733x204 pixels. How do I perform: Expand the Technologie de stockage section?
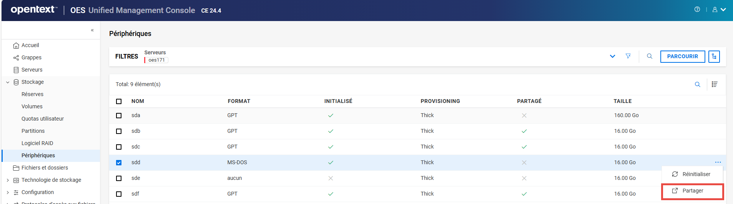click(x=8, y=180)
